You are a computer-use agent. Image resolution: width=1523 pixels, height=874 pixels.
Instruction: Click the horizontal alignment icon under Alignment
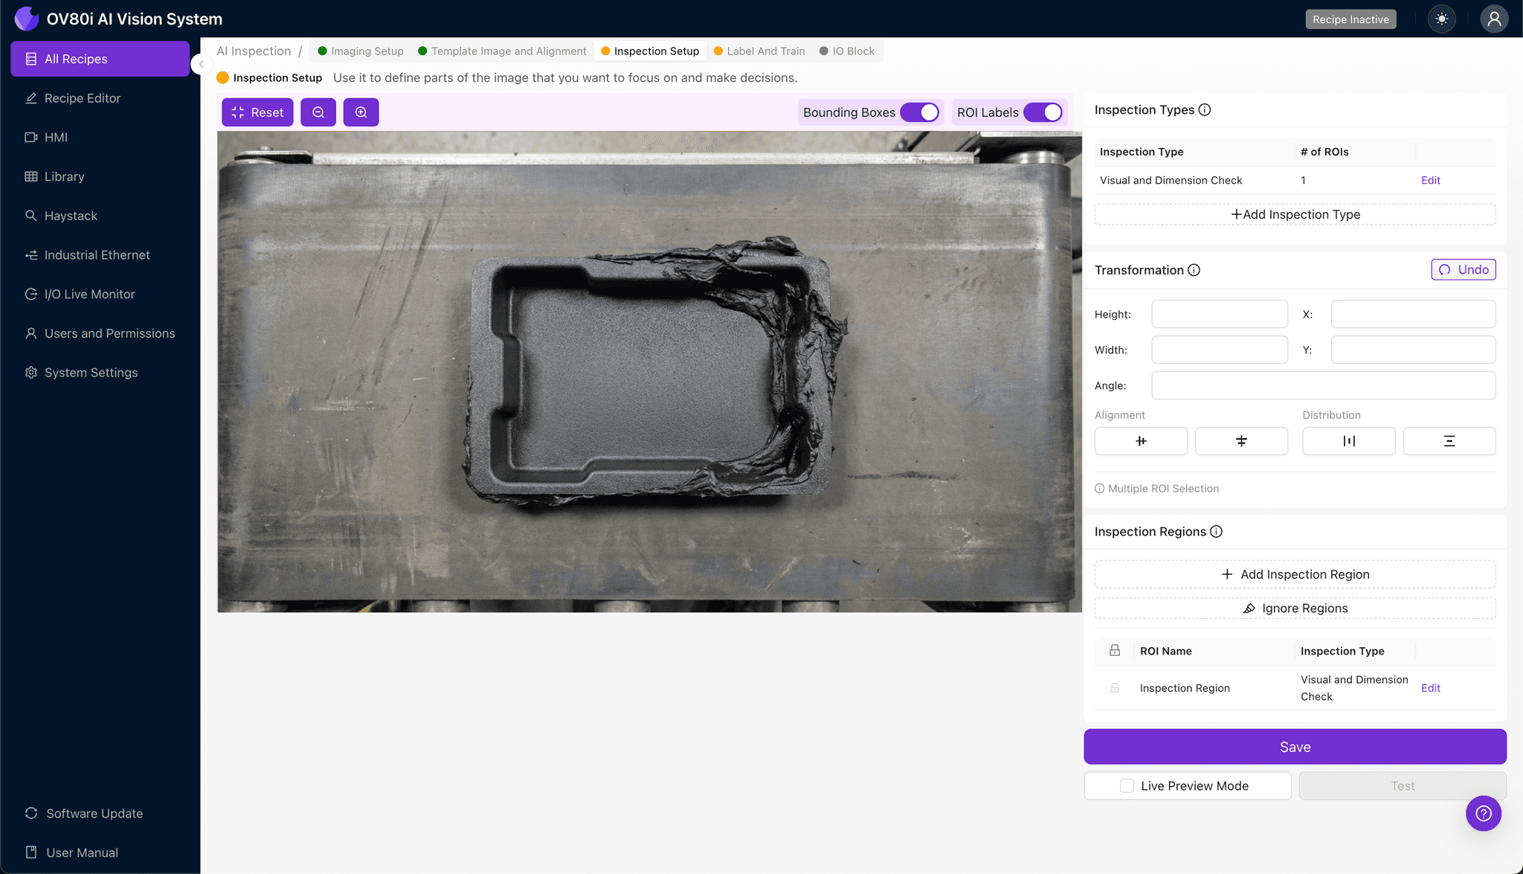[1141, 440]
